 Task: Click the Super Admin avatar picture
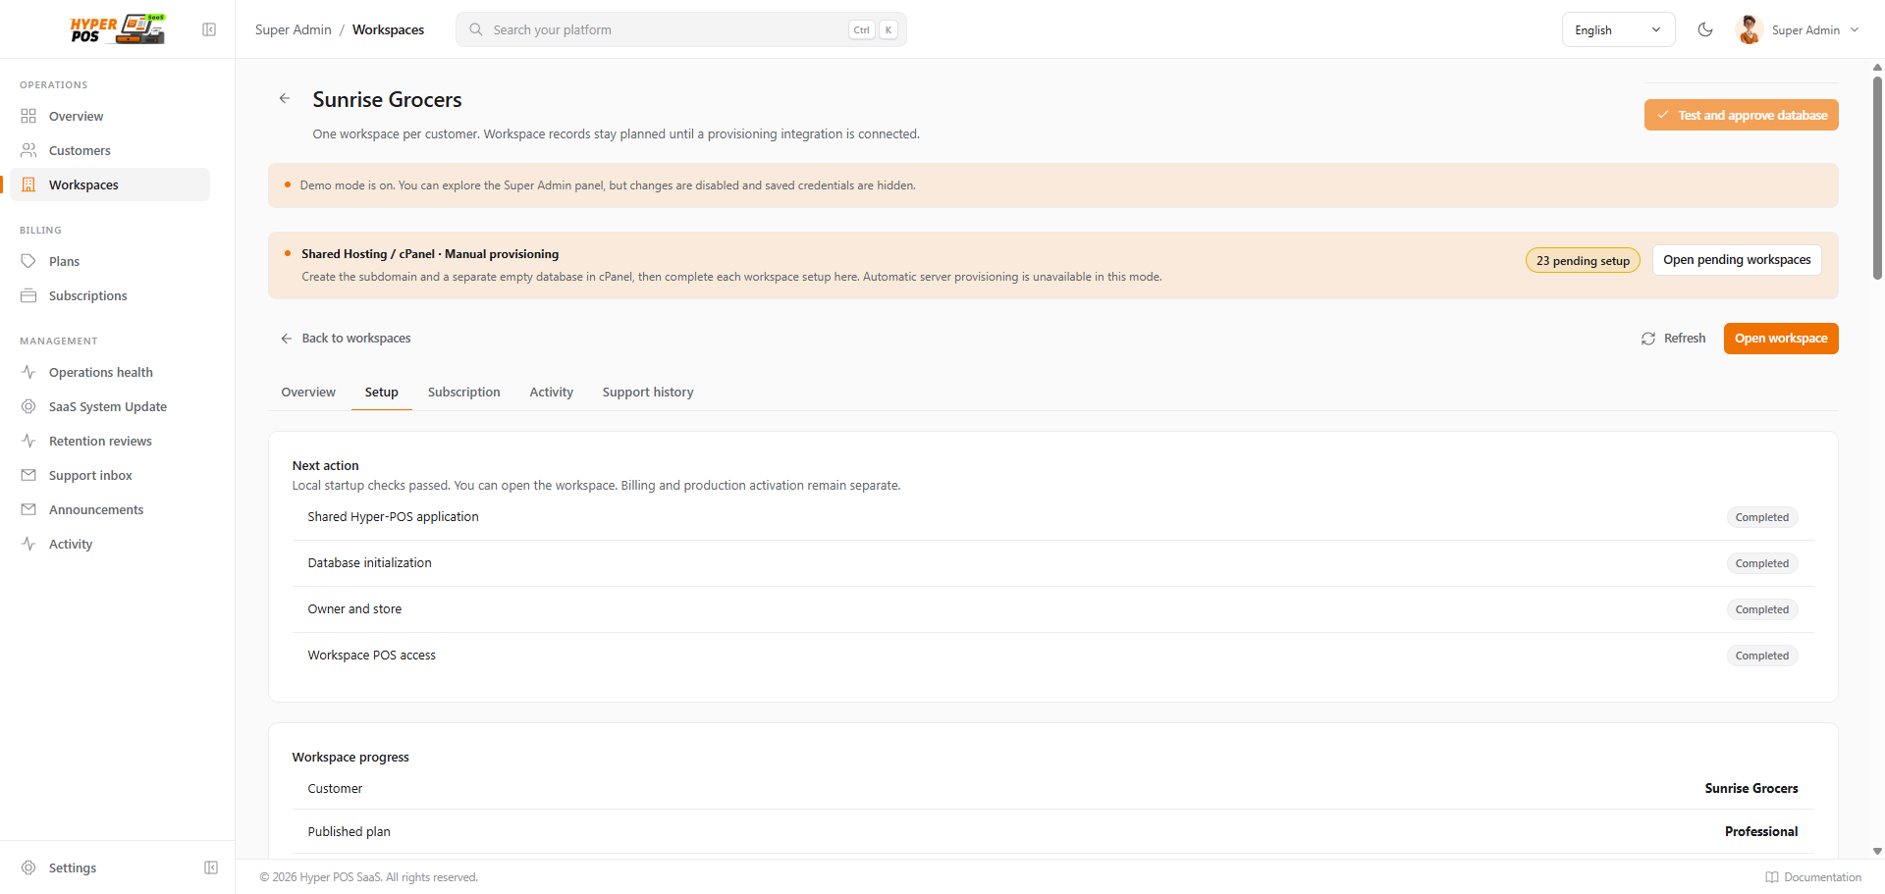[1750, 29]
